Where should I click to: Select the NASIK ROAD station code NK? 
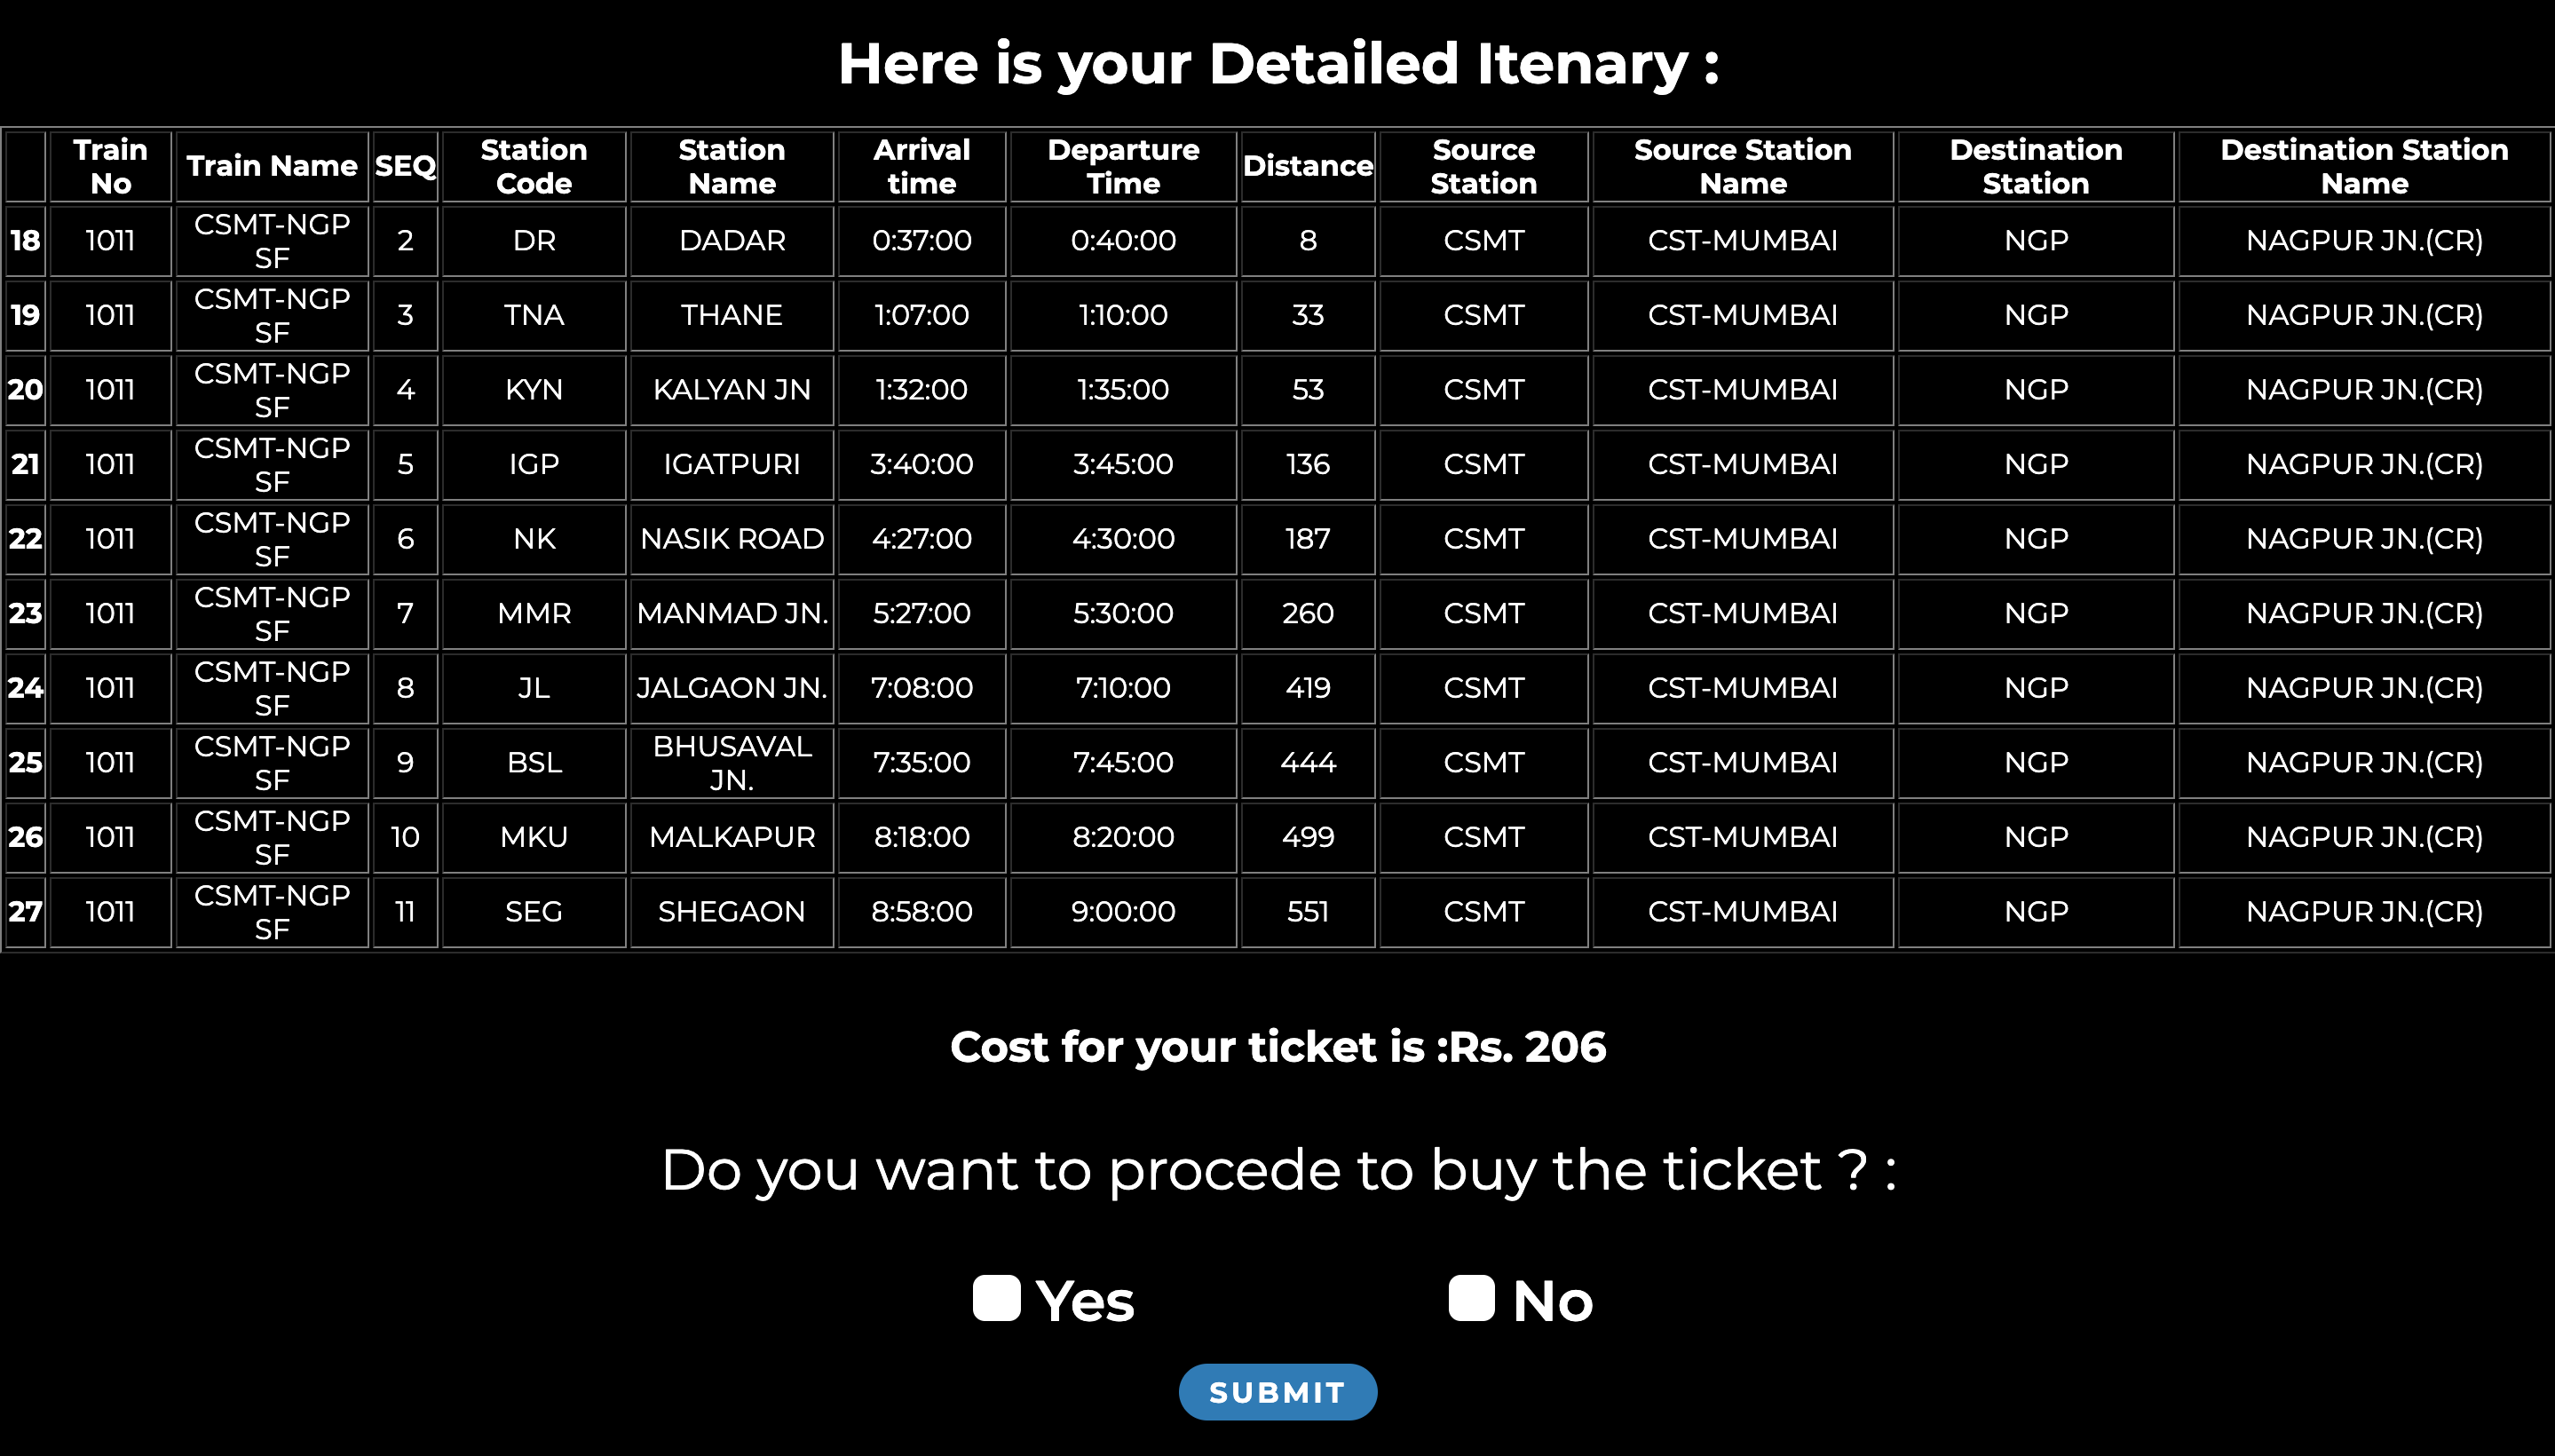coord(533,539)
